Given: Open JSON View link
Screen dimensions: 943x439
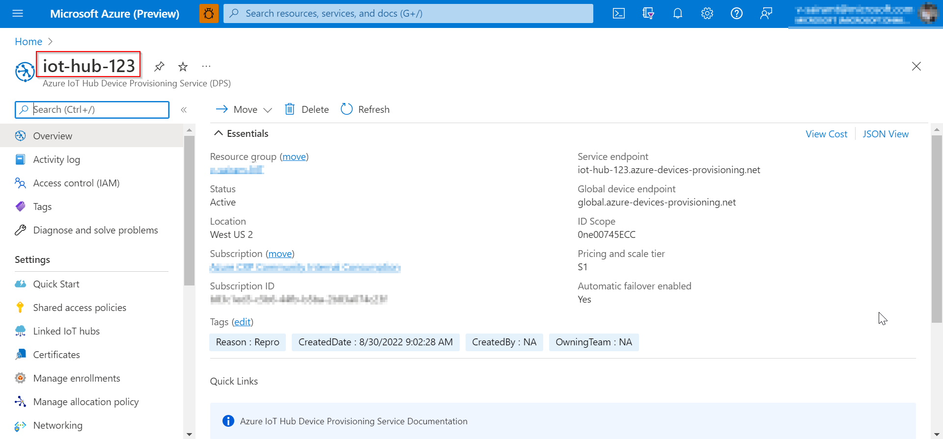Looking at the screenshot, I should (x=886, y=134).
